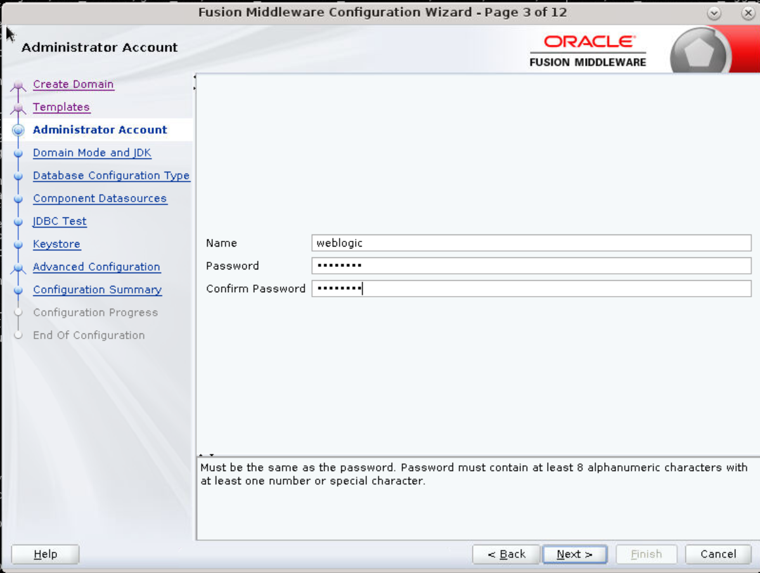Click the Name field label

(221, 243)
